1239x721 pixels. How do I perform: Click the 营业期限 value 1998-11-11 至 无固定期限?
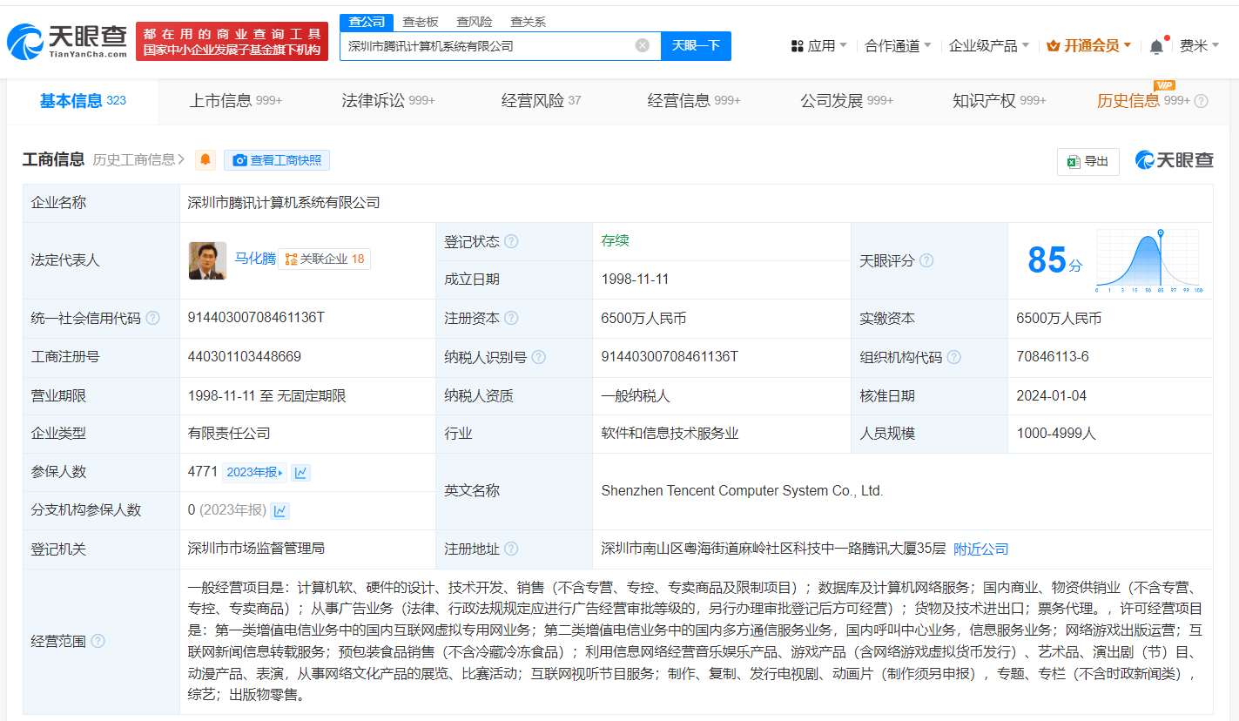click(x=266, y=395)
